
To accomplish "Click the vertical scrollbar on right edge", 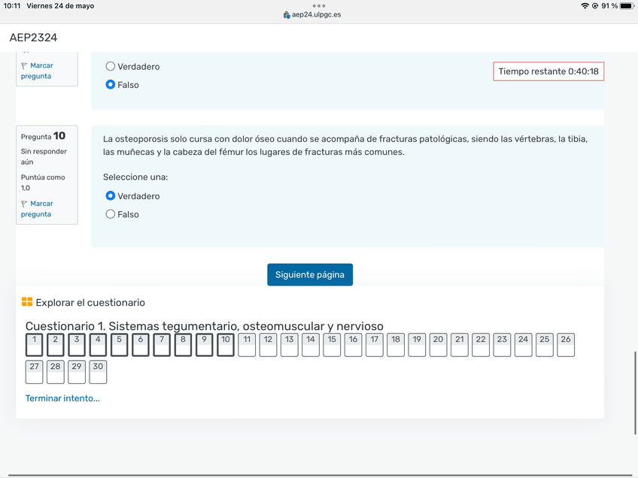I will click(635, 391).
